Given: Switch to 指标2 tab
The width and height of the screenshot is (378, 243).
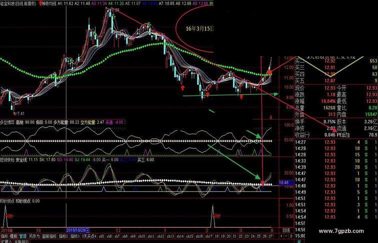Looking at the screenshot, I should point(63,236).
